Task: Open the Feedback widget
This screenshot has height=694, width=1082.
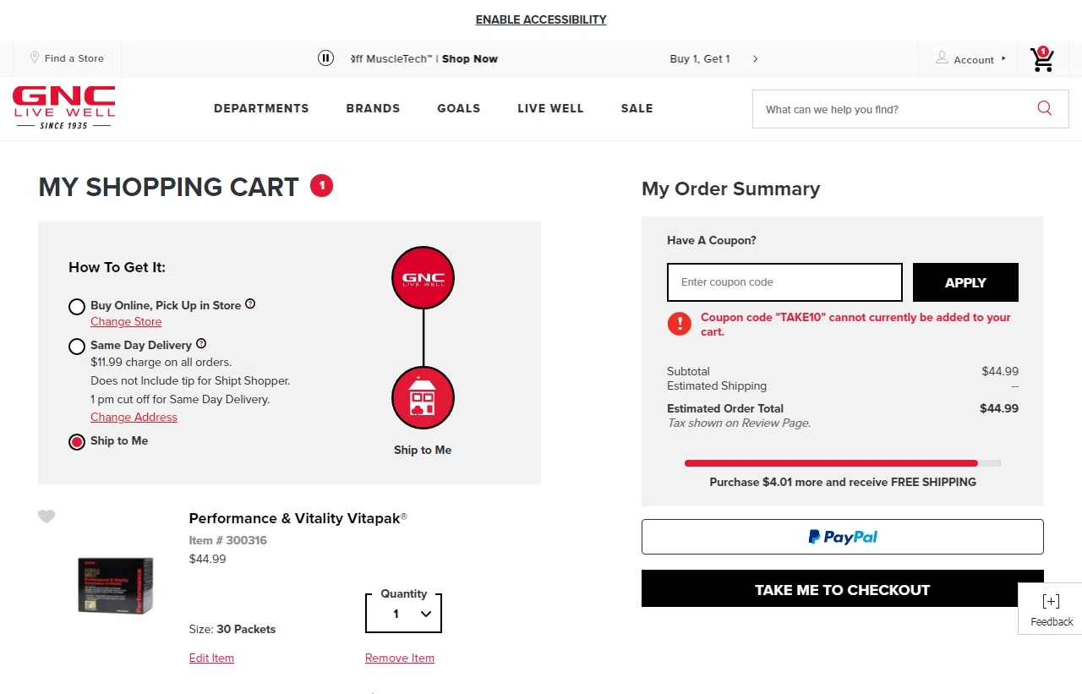Action: pyautogui.click(x=1051, y=609)
